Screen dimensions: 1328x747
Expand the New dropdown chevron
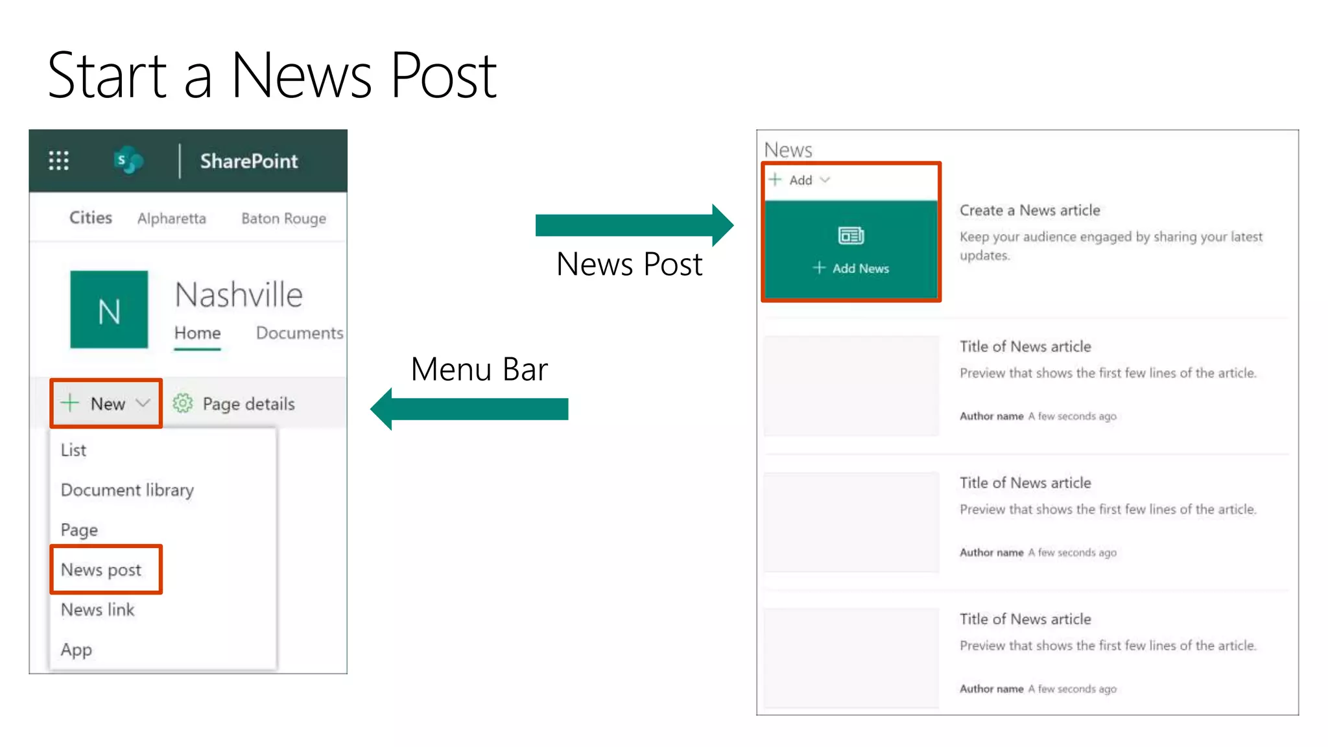(x=143, y=403)
